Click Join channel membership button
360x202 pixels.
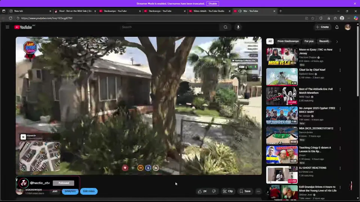pyautogui.click(x=55, y=191)
